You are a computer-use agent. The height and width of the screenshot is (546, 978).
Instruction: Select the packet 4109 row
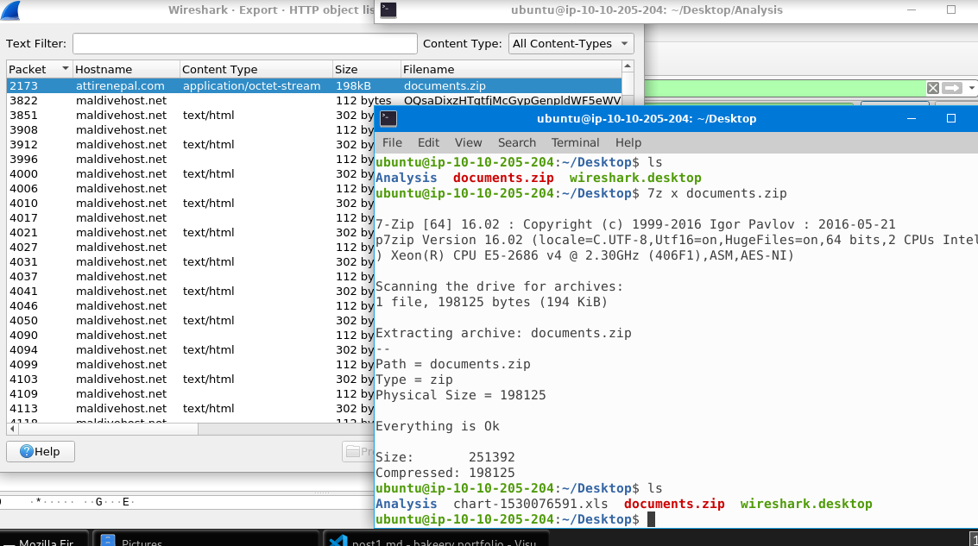190,393
